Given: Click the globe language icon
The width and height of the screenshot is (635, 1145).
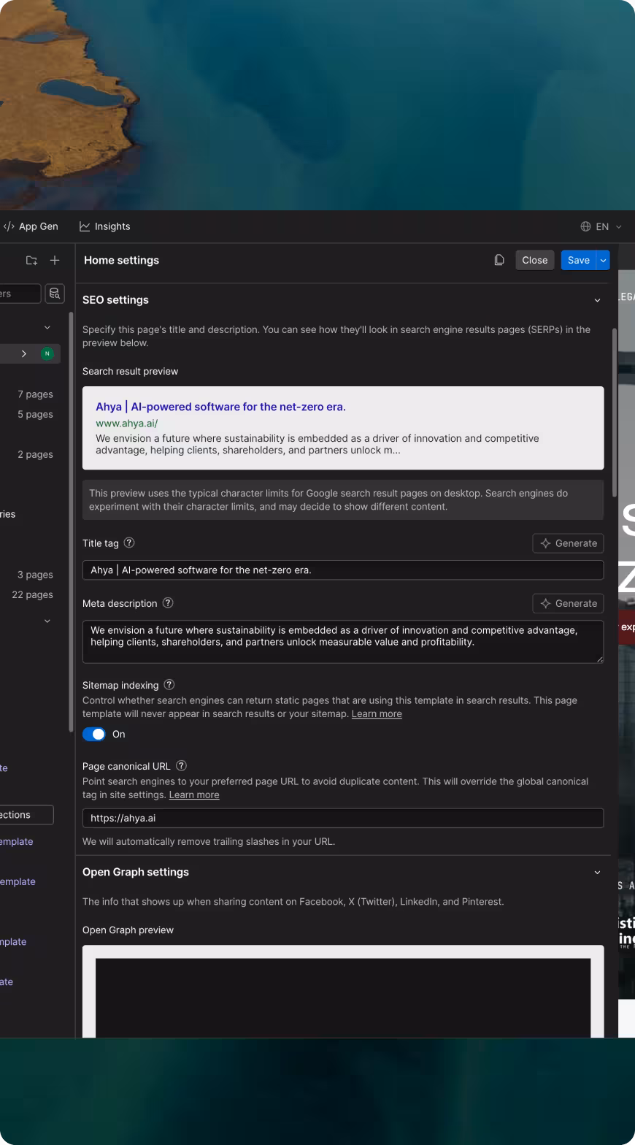Looking at the screenshot, I should coord(585,226).
